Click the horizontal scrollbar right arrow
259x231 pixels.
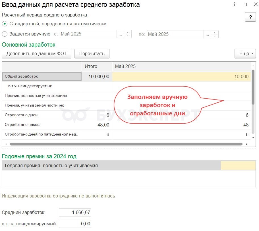[247, 144]
